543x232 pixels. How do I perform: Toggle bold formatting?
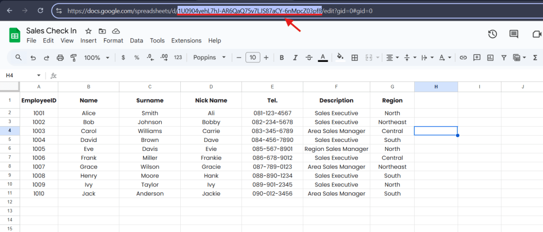[282, 58]
